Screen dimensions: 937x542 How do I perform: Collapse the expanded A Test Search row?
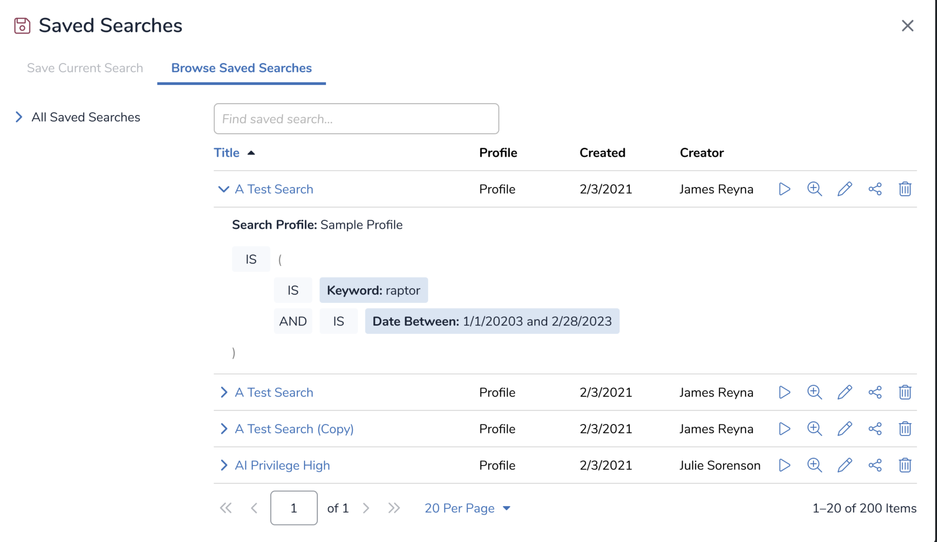click(223, 189)
